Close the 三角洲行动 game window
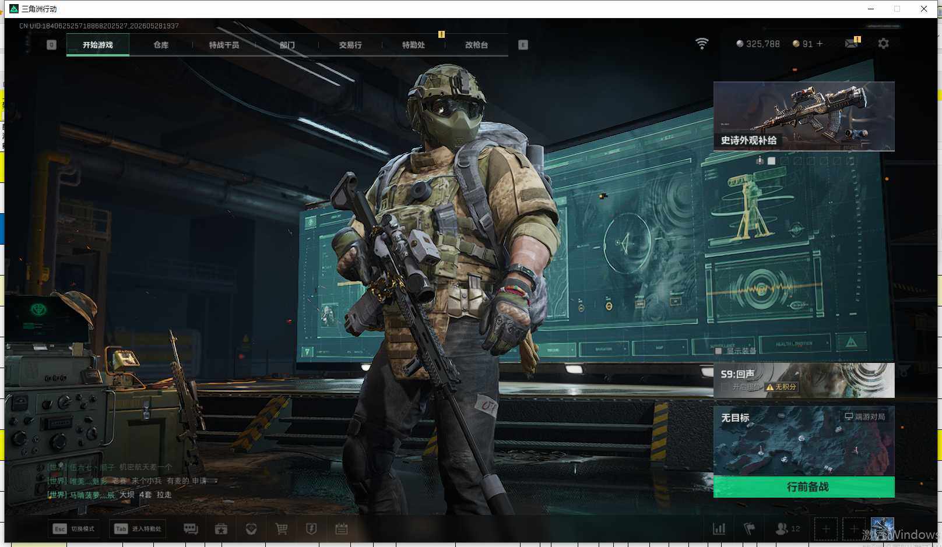Image resolution: width=942 pixels, height=547 pixels. 924,9
